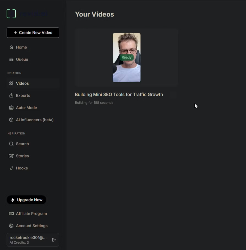246x250 pixels.
Task: Open Hooks using its hook icon
Action: [x=11, y=168]
